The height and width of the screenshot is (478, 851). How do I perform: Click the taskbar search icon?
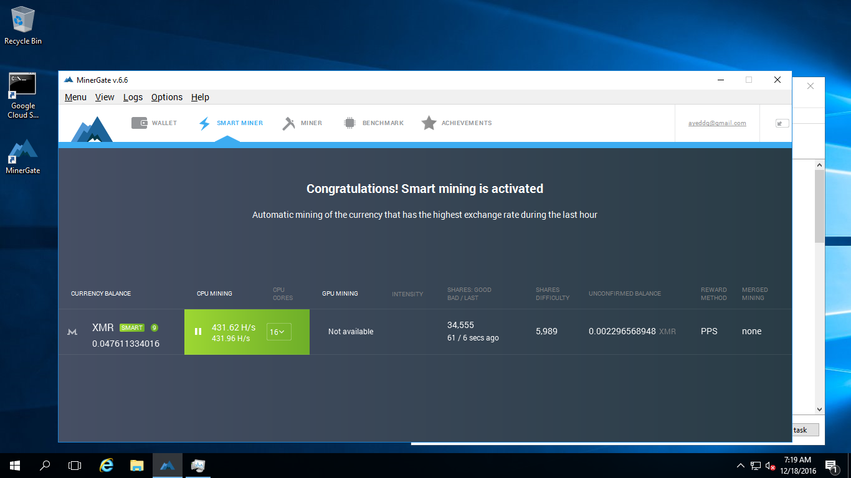[45, 465]
